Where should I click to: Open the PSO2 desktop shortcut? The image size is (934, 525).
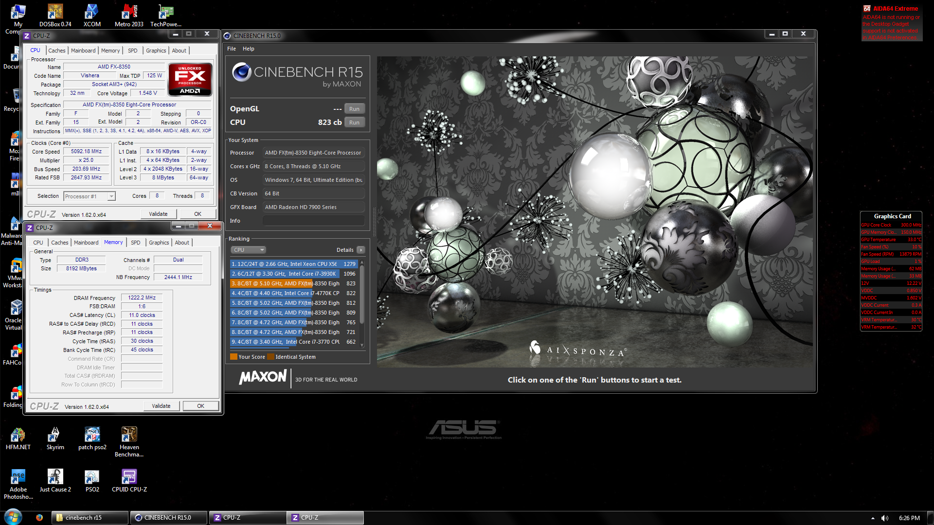click(92, 481)
